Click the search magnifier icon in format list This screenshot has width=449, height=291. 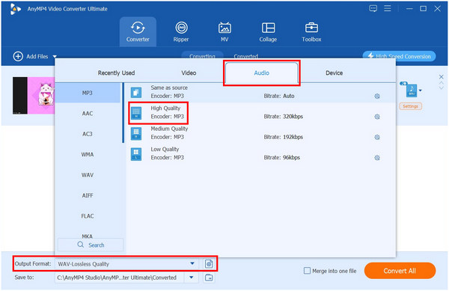click(81, 245)
